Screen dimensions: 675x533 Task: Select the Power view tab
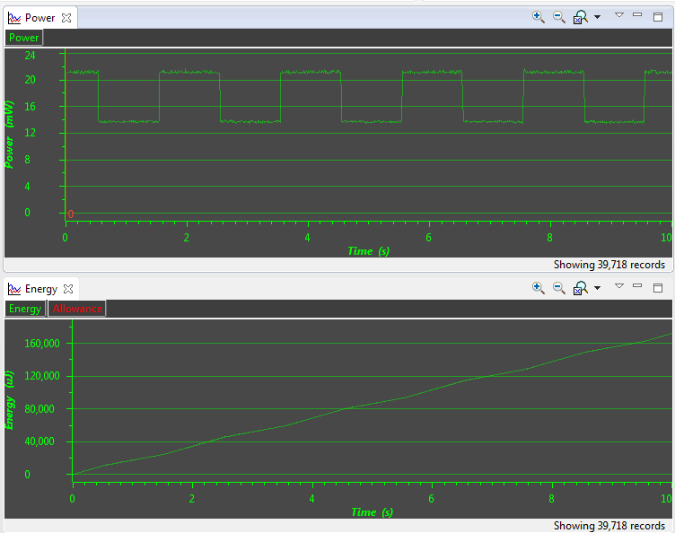tap(39, 18)
